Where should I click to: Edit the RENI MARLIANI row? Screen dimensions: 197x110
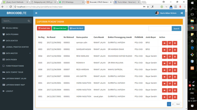point(170,57)
